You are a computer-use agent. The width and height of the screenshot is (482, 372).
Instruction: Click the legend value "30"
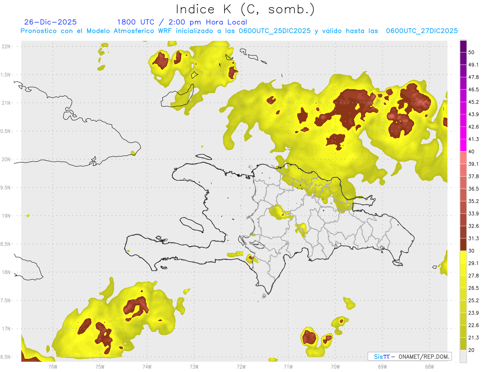coord(472,251)
